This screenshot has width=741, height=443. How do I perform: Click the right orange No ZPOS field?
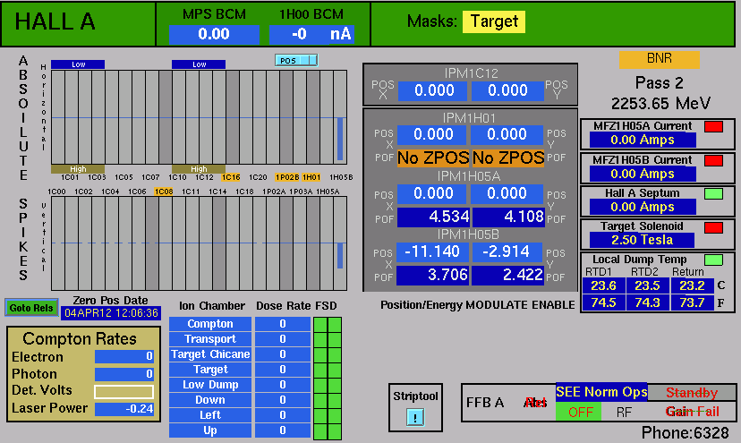pyautogui.click(x=508, y=158)
